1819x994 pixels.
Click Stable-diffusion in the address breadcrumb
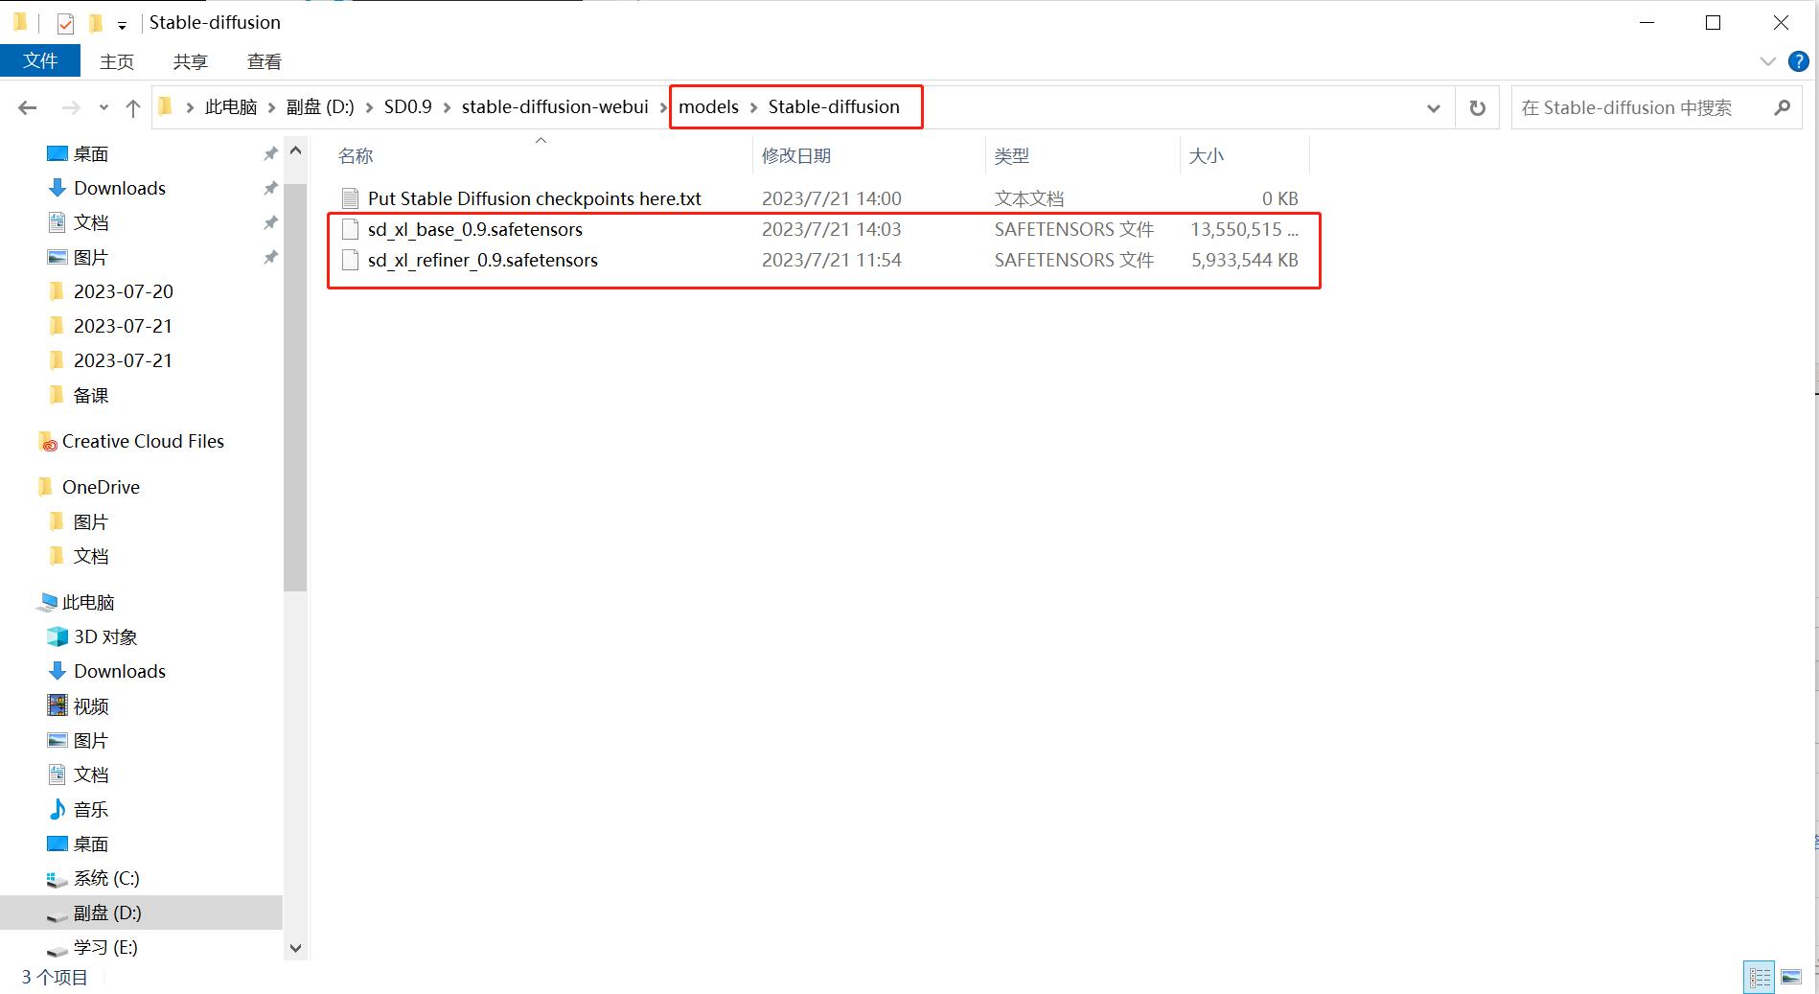point(834,107)
